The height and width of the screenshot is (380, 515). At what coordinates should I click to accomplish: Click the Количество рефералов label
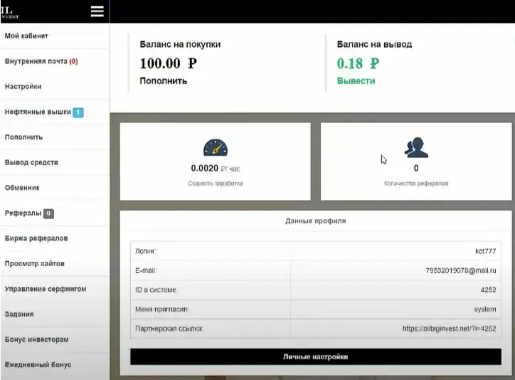click(416, 184)
